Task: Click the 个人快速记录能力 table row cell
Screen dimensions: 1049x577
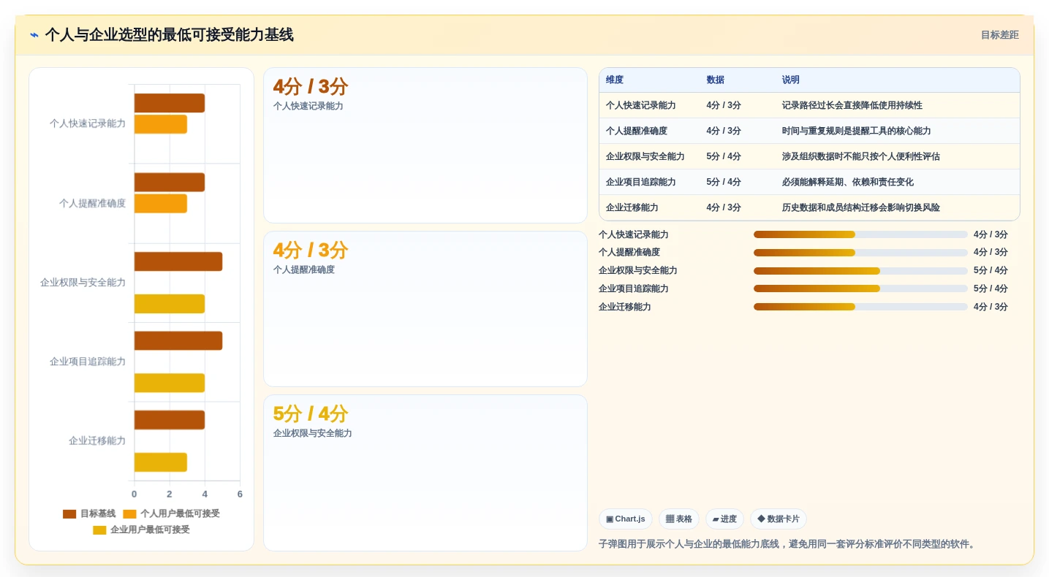Action: 641,105
